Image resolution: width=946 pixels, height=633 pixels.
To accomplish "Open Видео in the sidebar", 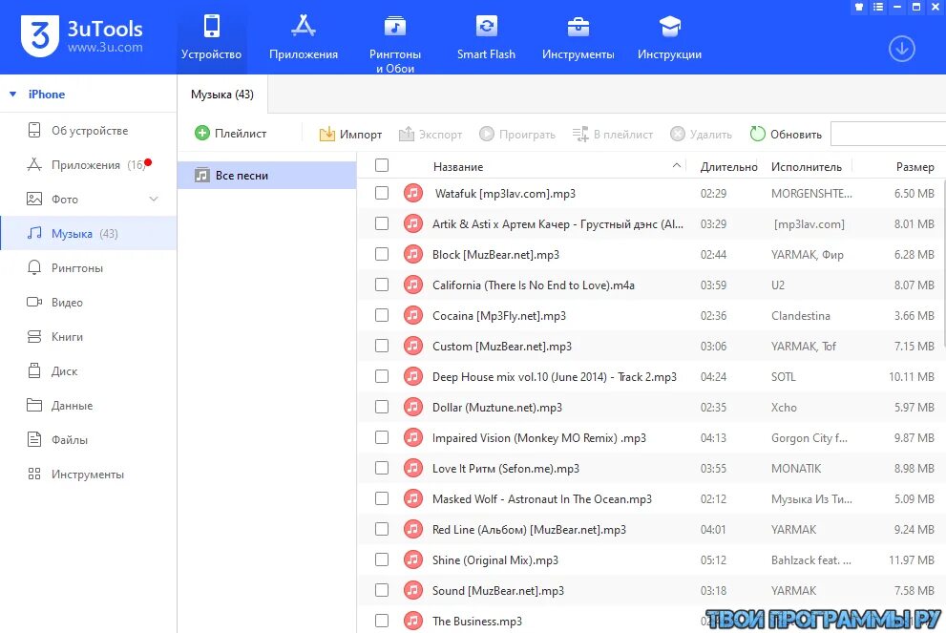I will tap(89, 303).
